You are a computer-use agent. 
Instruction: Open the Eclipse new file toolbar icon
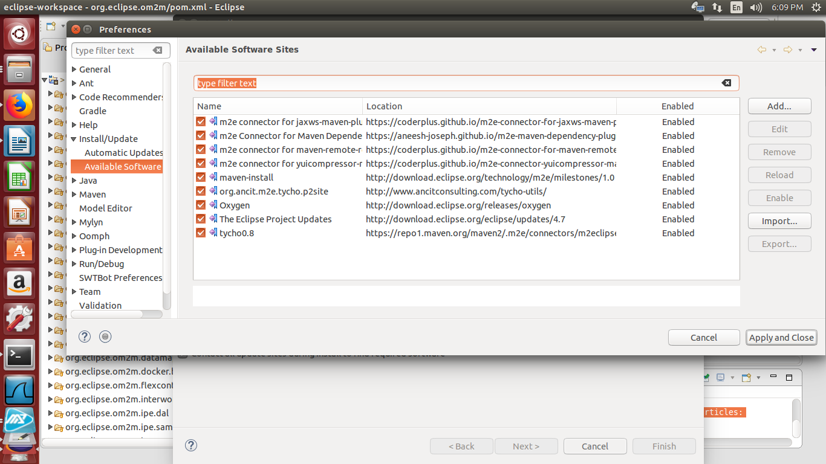[51, 26]
